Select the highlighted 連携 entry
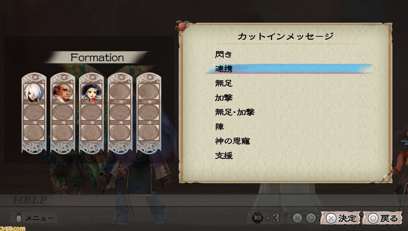Viewport: 408px width, 231px height. pos(289,69)
